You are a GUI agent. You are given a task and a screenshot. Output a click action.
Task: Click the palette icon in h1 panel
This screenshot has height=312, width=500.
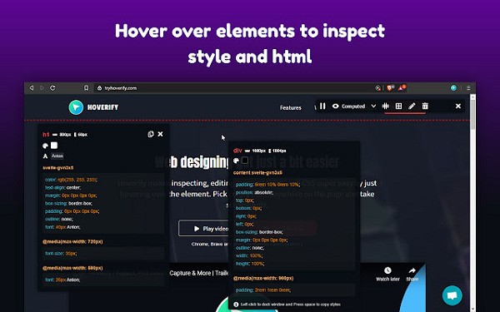45,146
